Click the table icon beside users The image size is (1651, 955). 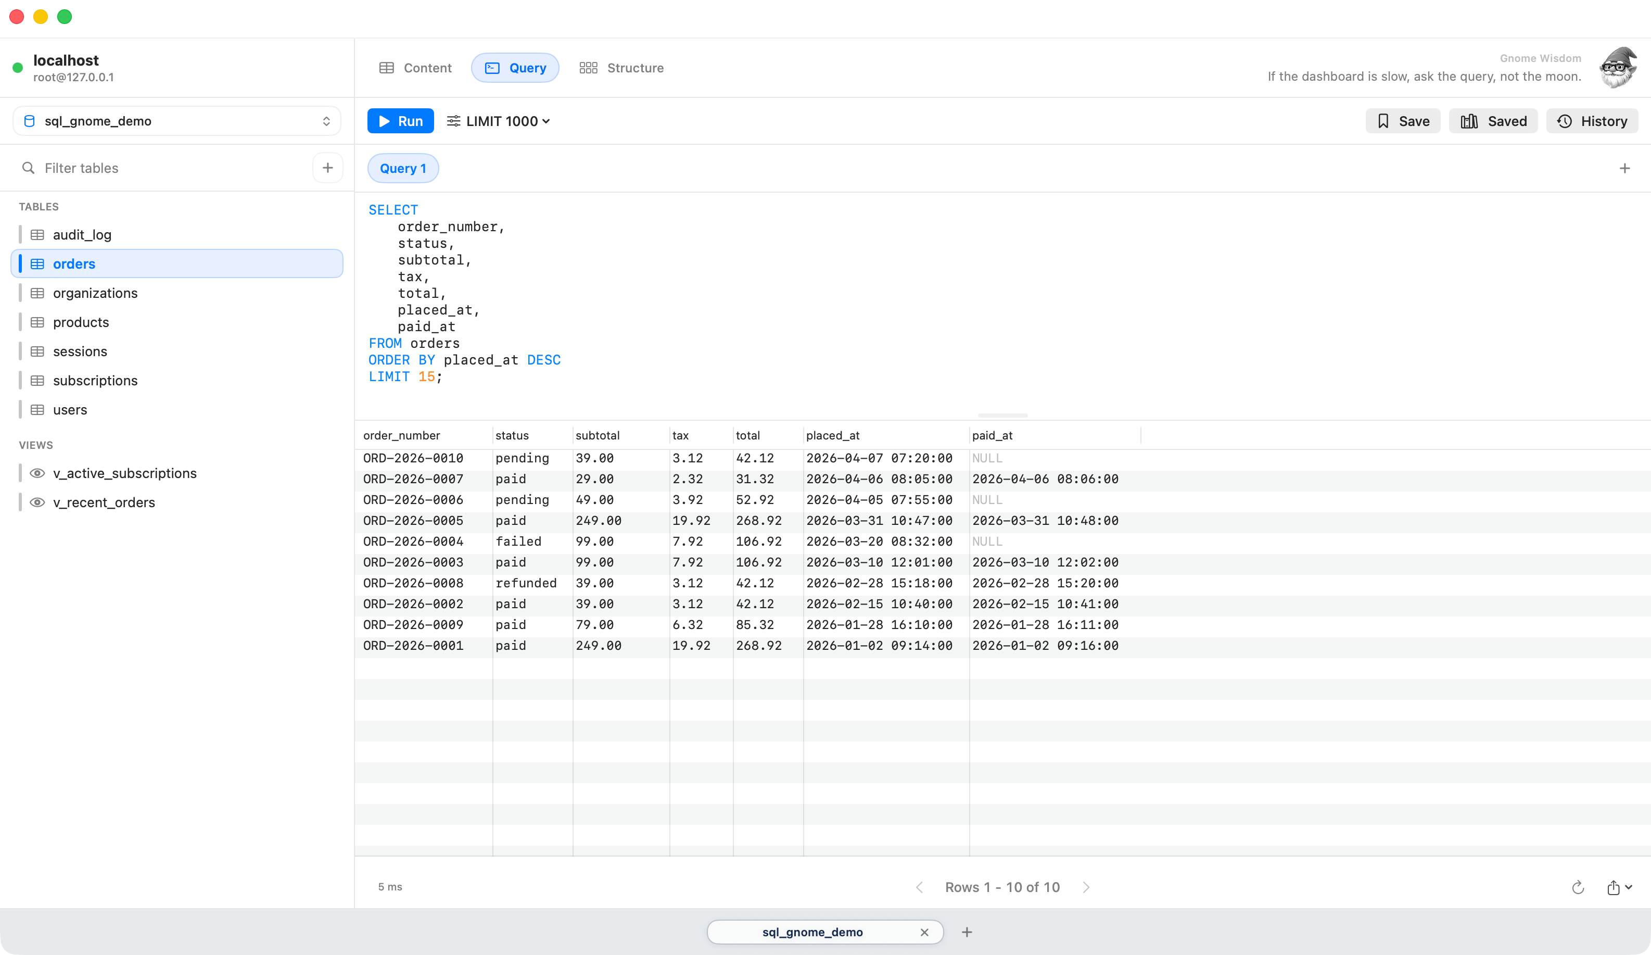coord(37,410)
